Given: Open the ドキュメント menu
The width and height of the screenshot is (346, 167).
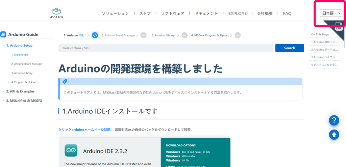Looking at the screenshot, I should 206,13.
